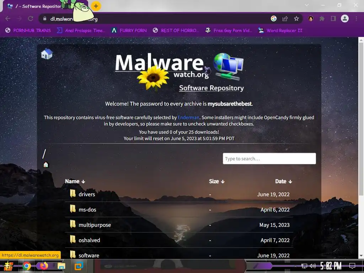Click the drivers folder icon

click(x=73, y=193)
